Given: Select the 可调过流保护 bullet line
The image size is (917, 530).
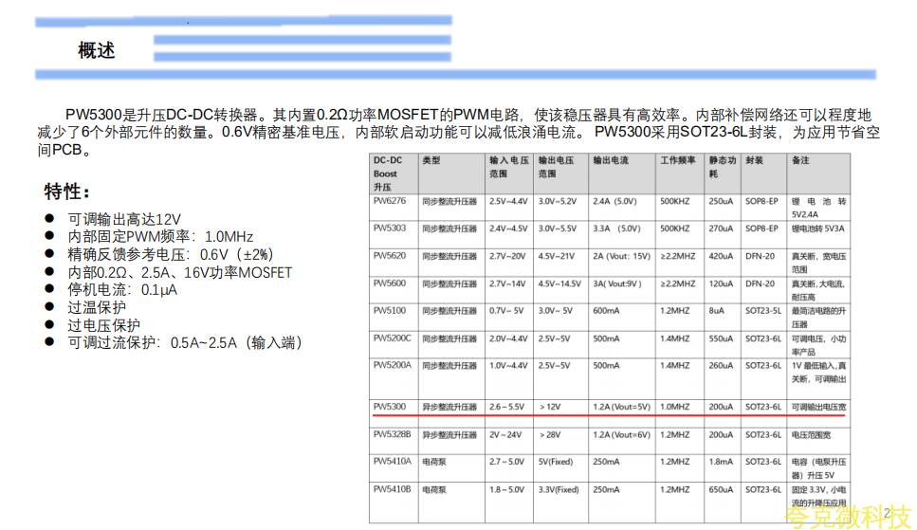Looking at the screenshot, I should click(185, 343).
